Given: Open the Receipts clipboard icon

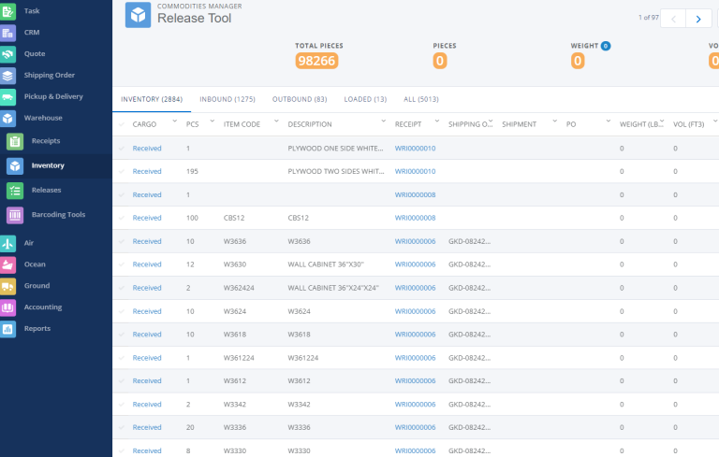Looking at the screenshot, I should (15, 141).
